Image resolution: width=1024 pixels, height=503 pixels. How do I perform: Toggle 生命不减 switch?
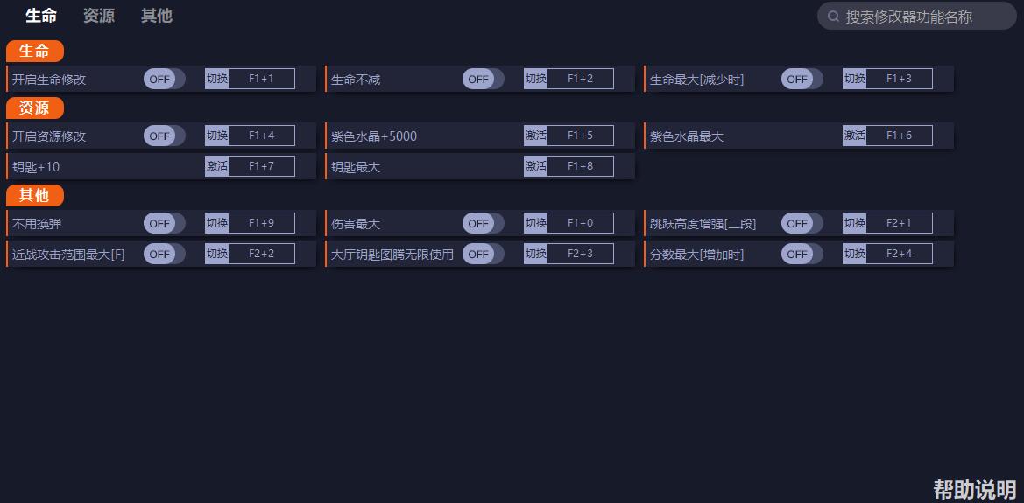[484, 79]
